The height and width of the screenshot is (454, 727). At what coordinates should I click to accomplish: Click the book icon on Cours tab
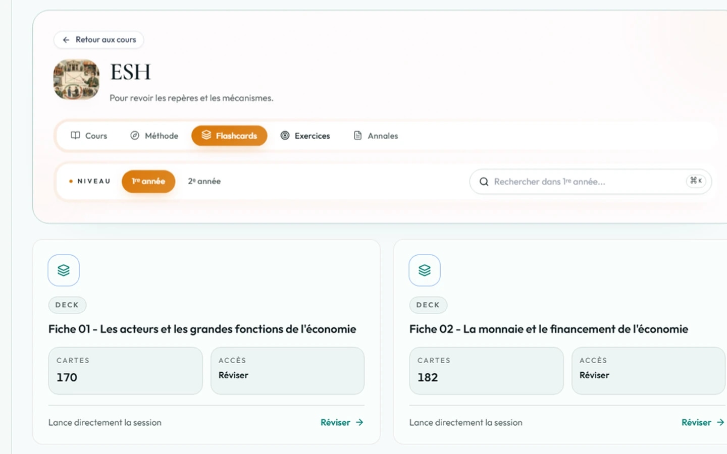[x=75, y=135]
